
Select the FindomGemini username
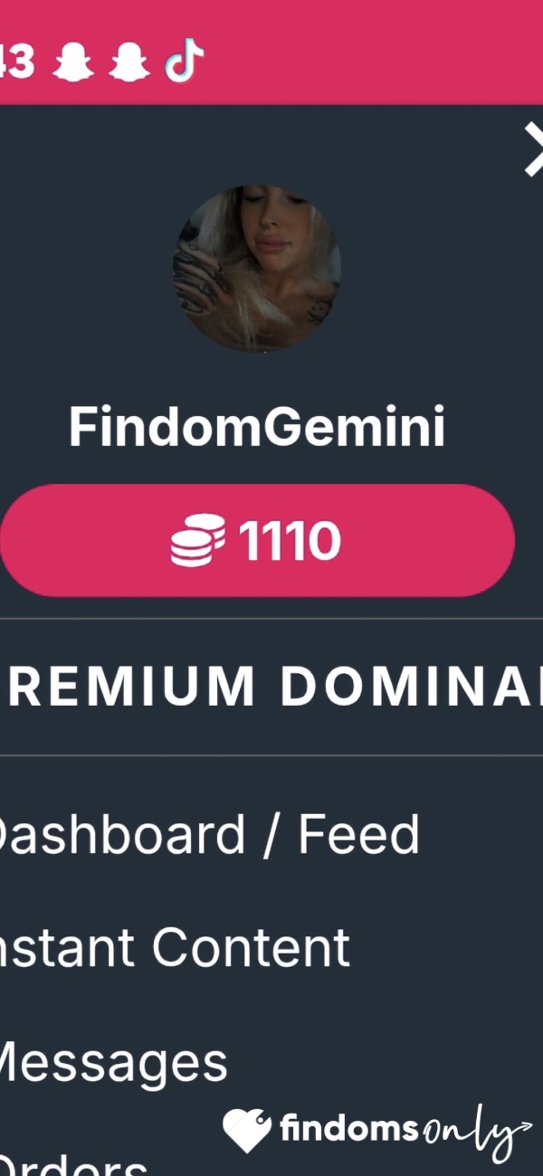click(x=257, y=427)
